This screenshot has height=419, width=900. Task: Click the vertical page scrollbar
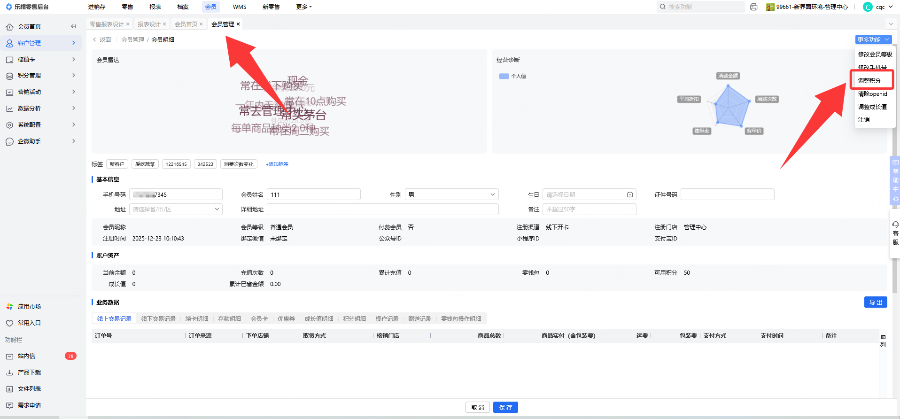(x=894, y=169)
